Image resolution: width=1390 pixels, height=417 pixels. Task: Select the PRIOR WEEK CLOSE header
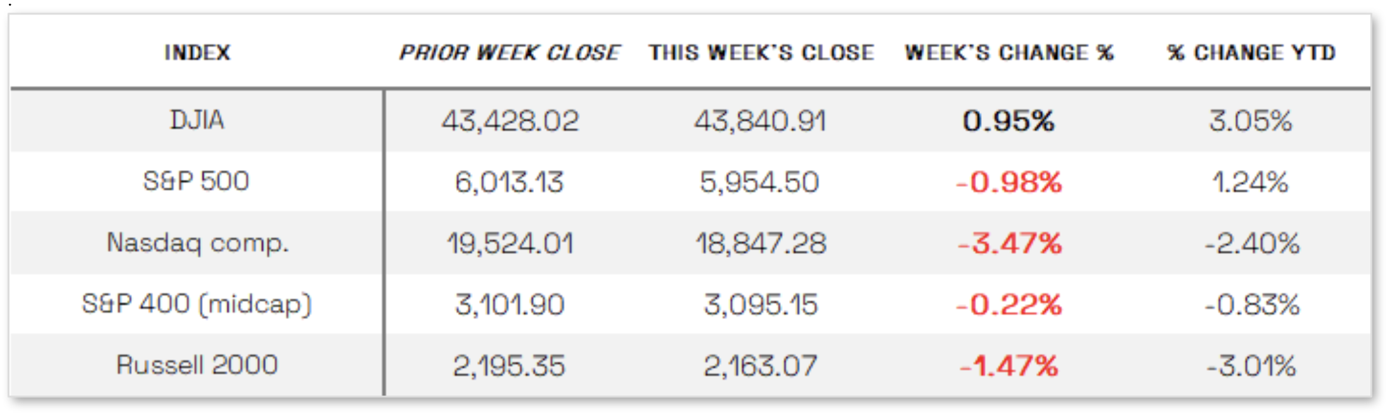tap(509, 52)
